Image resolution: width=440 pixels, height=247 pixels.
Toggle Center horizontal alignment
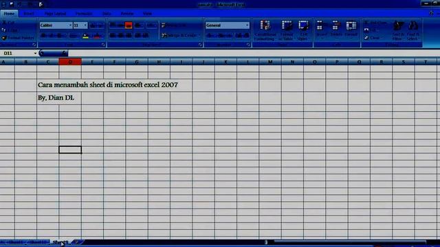(121, 36)
